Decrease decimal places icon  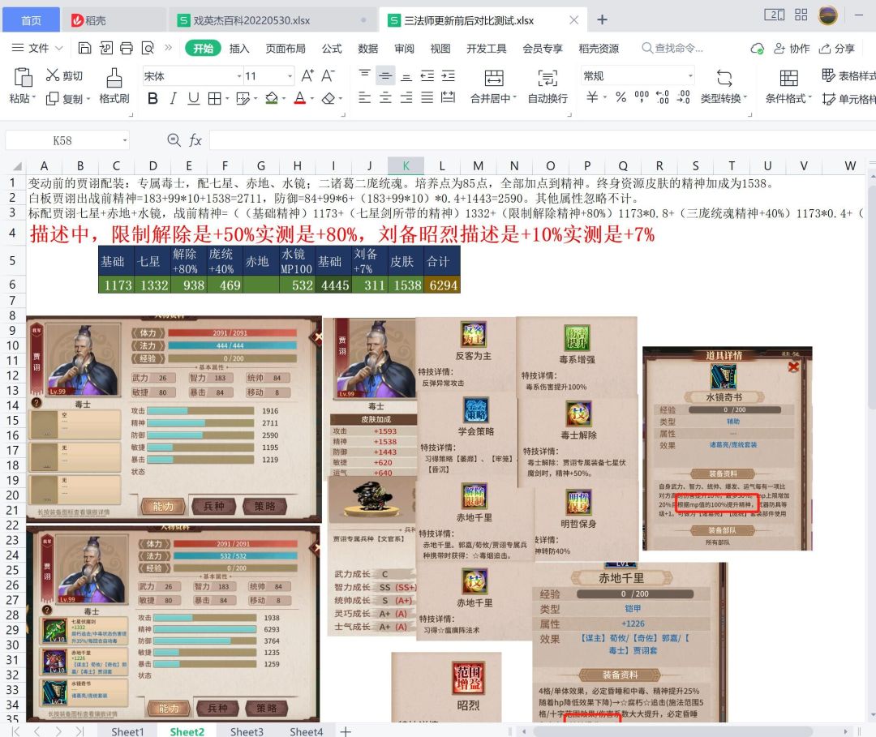click(x=683, y=98)
